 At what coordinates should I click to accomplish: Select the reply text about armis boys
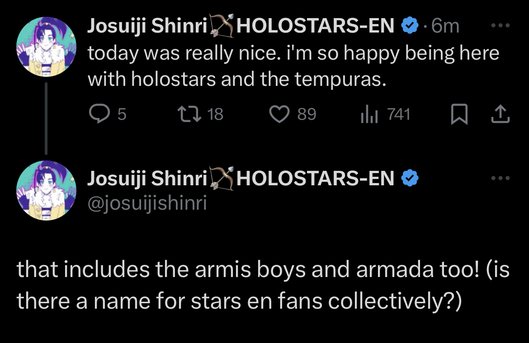click(263, 285)
